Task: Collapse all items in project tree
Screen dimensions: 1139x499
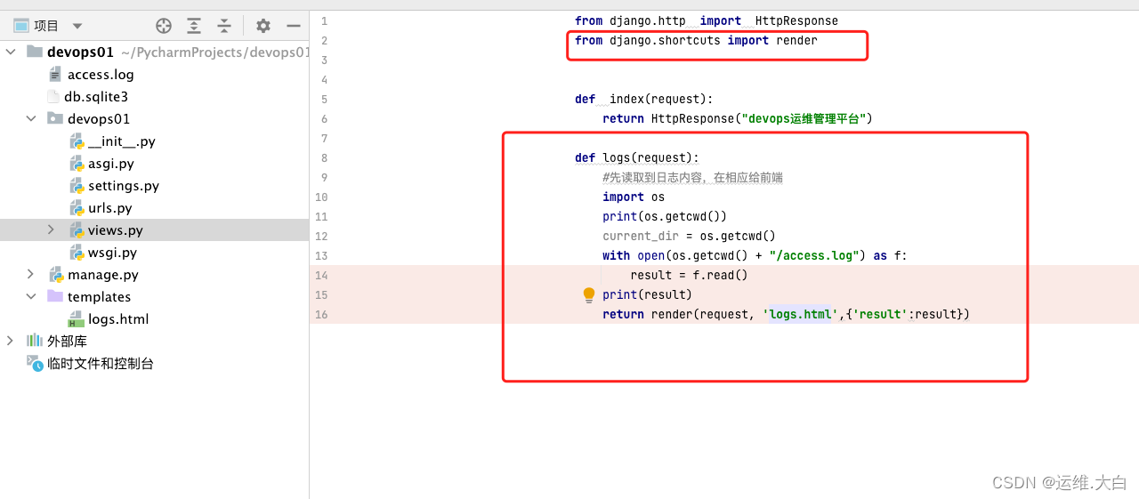Action: click(x=224, y=26)
